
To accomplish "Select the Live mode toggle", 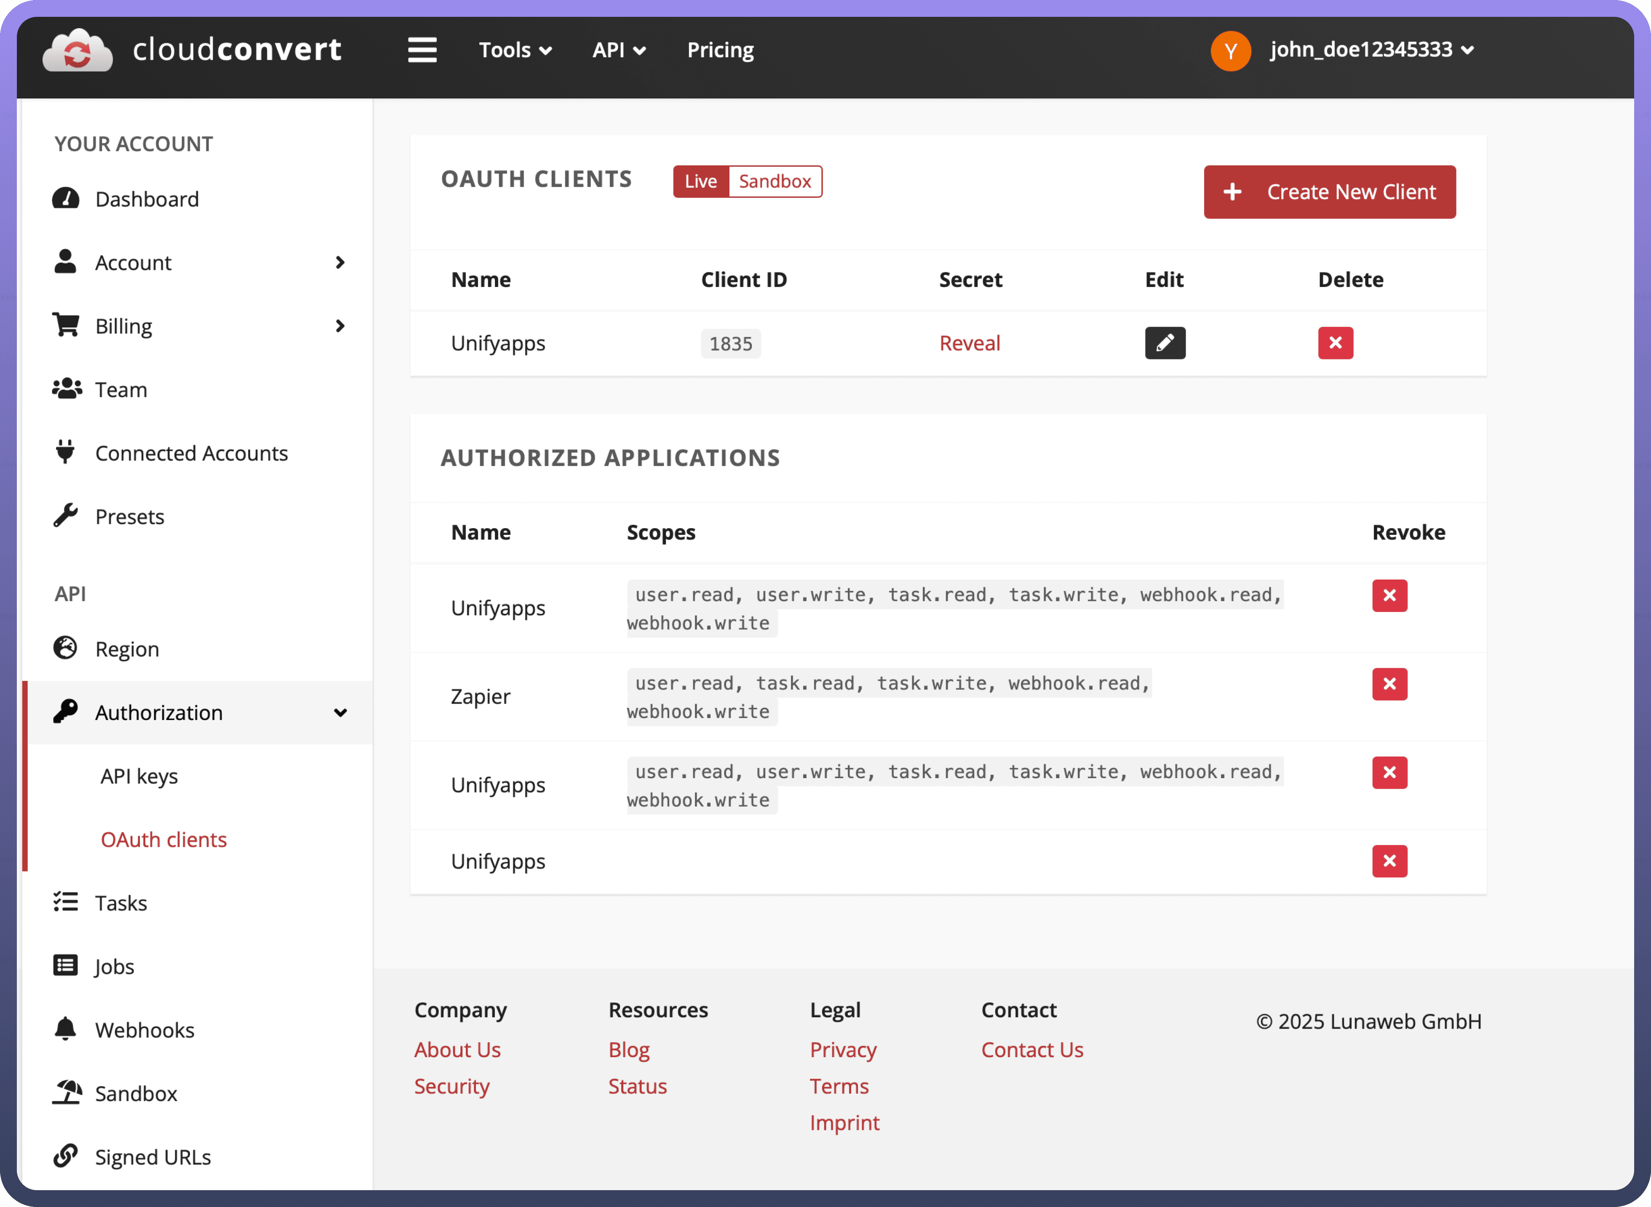I will click(x=700, y=181).
